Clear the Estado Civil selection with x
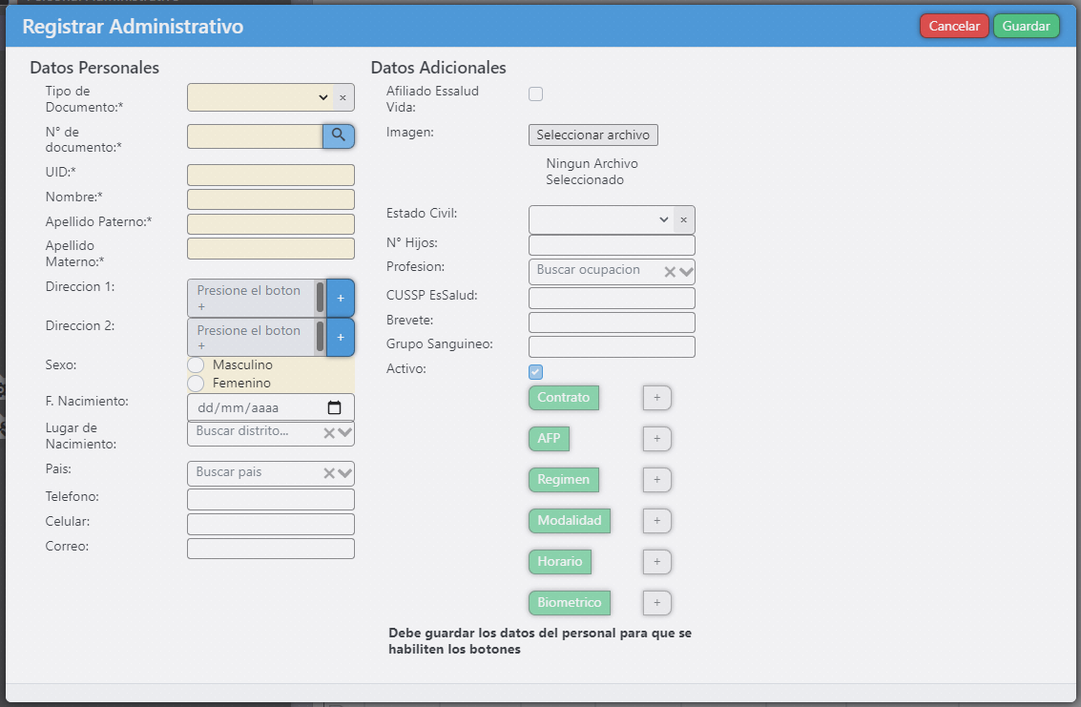 [683, 219]
